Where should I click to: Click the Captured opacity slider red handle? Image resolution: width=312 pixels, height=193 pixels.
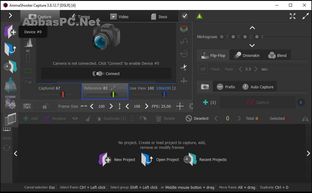pos(63,94)
